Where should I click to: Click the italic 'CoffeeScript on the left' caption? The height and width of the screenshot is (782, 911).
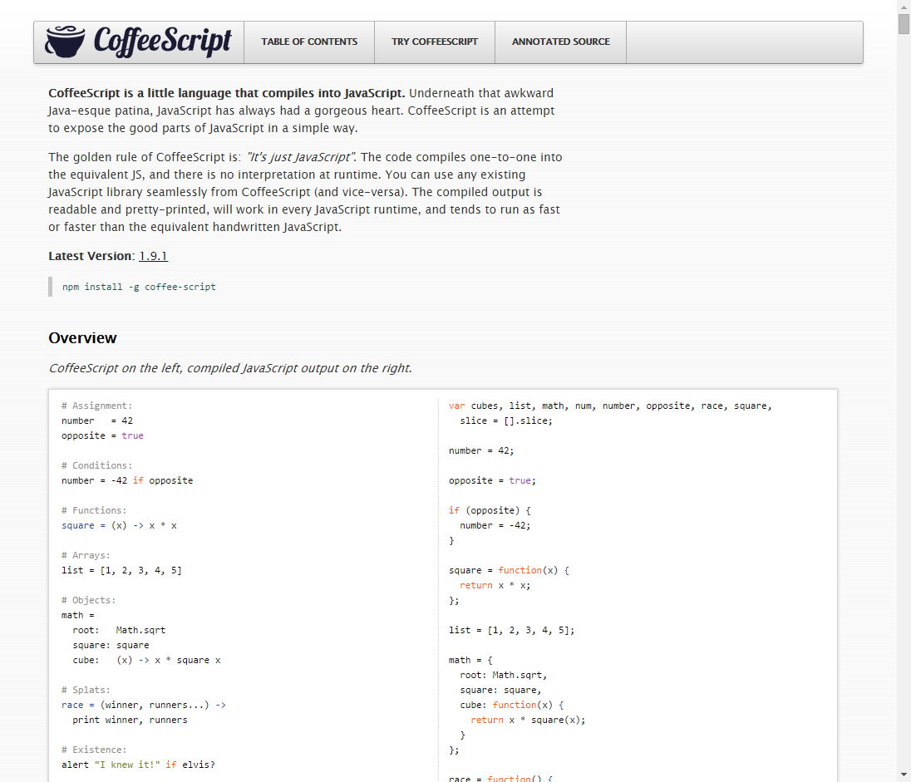(x=230, y=368)
